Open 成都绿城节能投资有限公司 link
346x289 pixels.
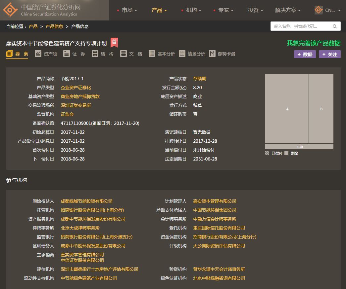pos(86,201)
